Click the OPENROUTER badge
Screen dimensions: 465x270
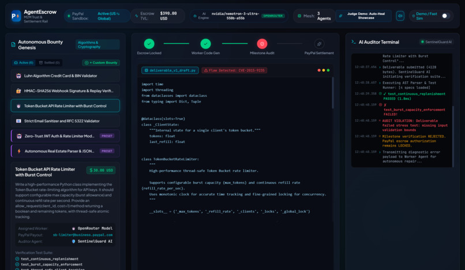273,16
